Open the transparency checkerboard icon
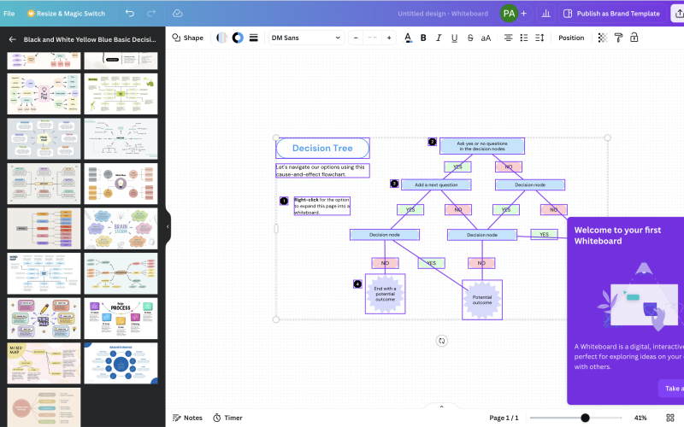The height and width of the screenshot is (427, 684). coord(603,38)
